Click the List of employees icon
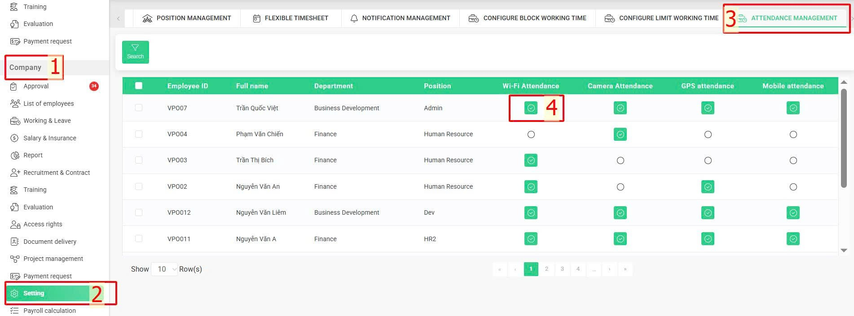Image resolution: width=854 pixels, height=316 pixels. (15, 104)
